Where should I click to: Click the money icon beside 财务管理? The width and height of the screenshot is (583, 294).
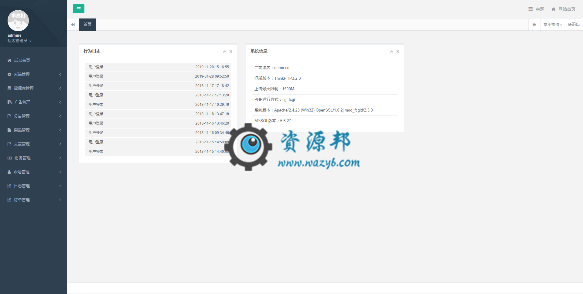(10, 158)
